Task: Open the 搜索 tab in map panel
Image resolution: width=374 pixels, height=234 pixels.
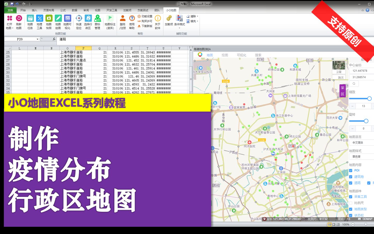Action: point(258,55)
